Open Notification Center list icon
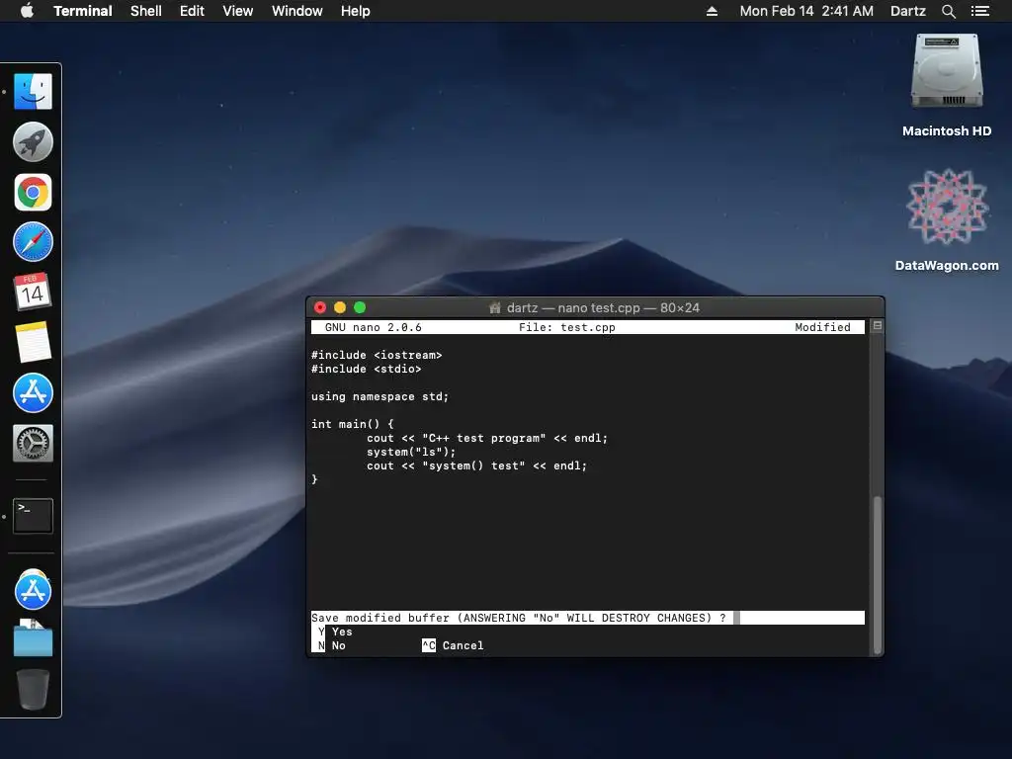 pyautogui.click(x=980, y=11)
